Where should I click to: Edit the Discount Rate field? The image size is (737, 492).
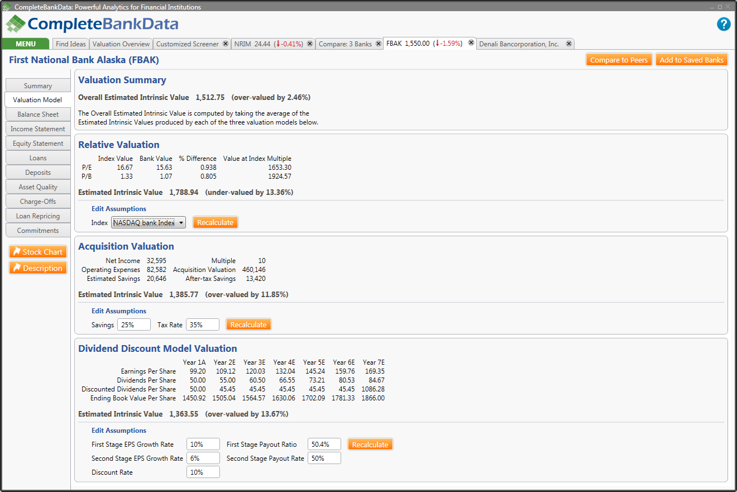(x=203, y=472)
